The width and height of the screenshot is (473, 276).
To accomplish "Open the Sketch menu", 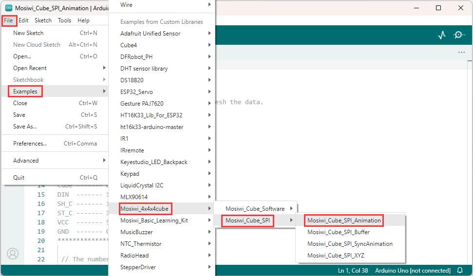I will pos(43,20).
